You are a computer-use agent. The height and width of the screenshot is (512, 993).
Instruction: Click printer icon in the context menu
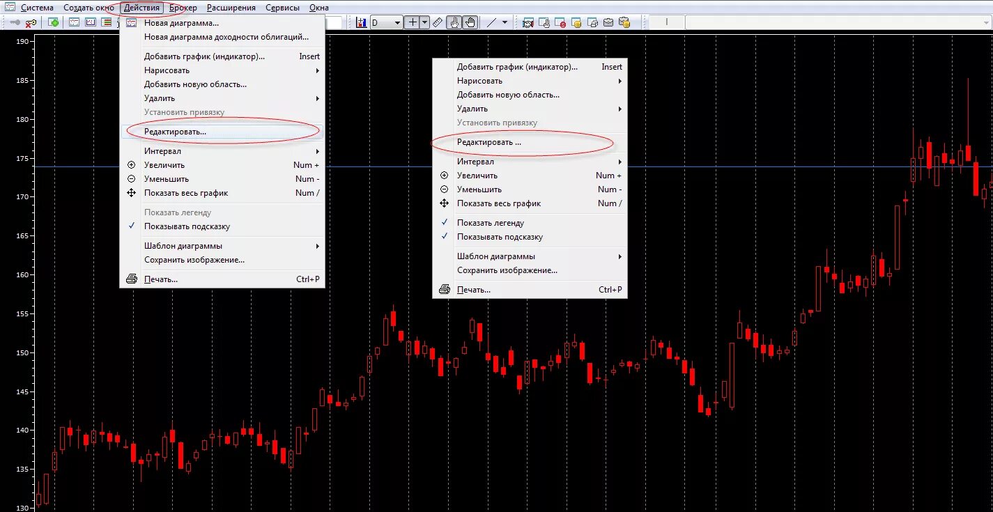click(x=445, y=290)
